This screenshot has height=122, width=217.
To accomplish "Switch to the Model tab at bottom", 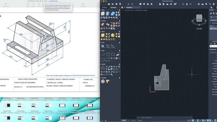I will 124,121.
